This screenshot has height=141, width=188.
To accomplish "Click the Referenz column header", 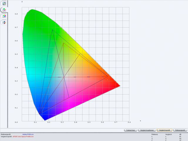I will (155, 134).
